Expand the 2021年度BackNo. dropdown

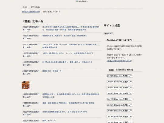119,105
